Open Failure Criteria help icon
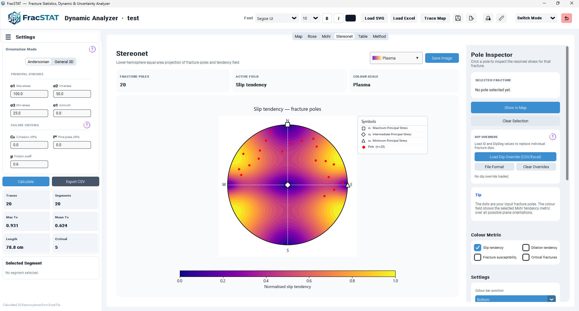This screenshot has height=311, width=579. pos(87,125)
